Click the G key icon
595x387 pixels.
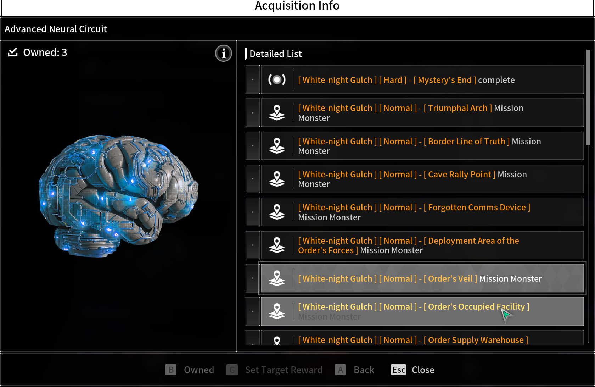click(x=232, y=370)
